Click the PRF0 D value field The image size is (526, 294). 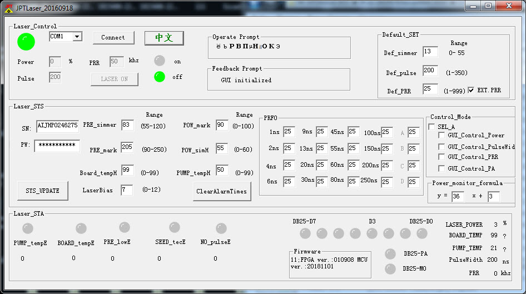pyautogui.click(x=413, y=182)
